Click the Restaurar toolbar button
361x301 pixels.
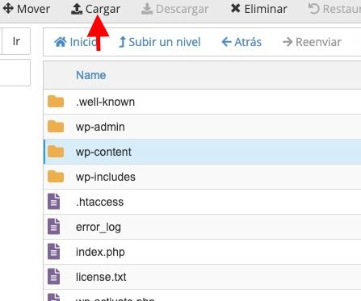[334, 9]
